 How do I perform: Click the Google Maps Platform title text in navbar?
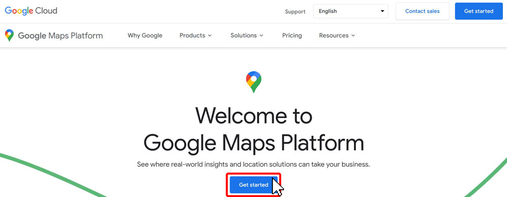pos(60,35)
